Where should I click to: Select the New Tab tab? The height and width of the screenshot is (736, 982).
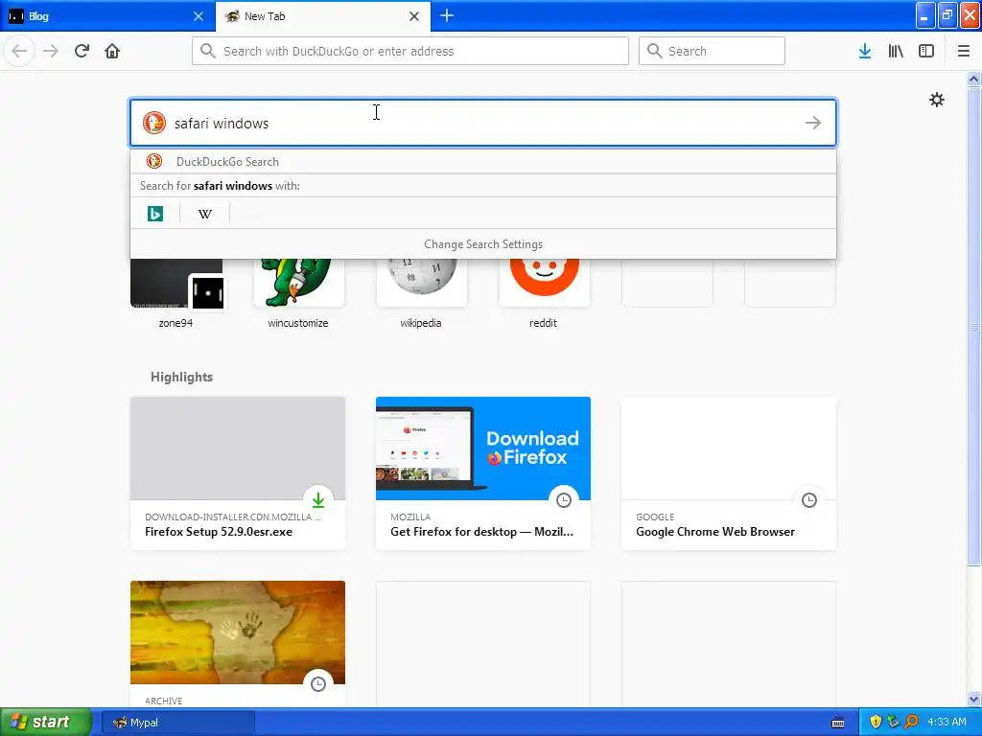(x=323, y=16)
